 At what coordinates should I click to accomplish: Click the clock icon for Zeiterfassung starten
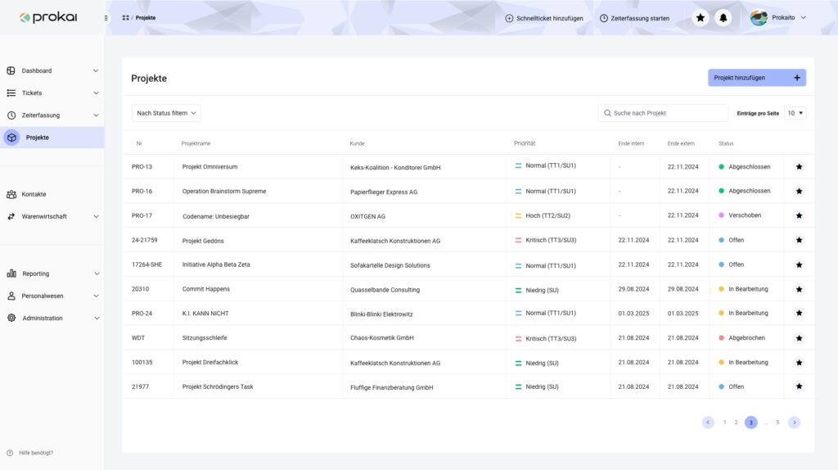[x=604, y=18]
